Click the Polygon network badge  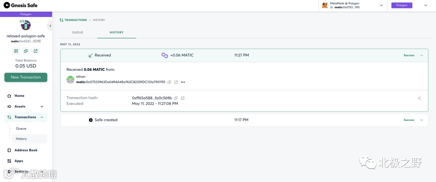pos(402,5)
